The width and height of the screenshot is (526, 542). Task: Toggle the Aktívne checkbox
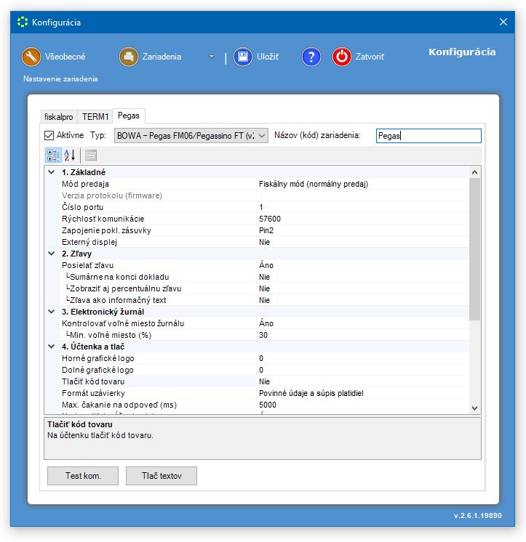pyautogui.click(x=49, y=135)
